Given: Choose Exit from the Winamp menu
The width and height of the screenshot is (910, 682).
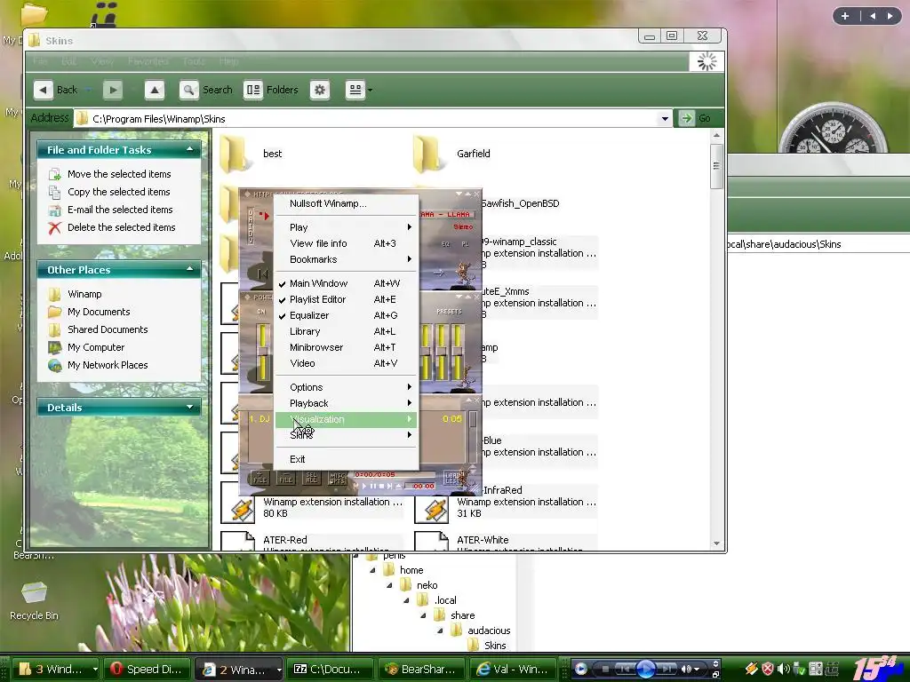Looking at the screenshot, I should coord(346,459).
